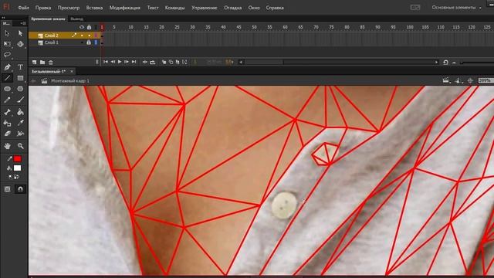Select the Oval tool
Screen dimensions: 494x278
(7, 89)
